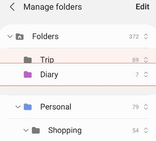Viewport: 156px width, 141px height.
Task: Tap the reorder handle for Diary
Action: [146, 75]
